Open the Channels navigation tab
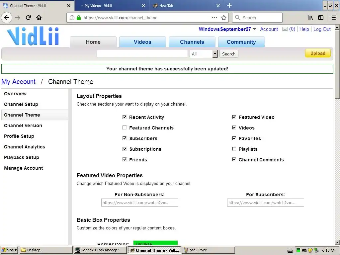 [192, 42]
